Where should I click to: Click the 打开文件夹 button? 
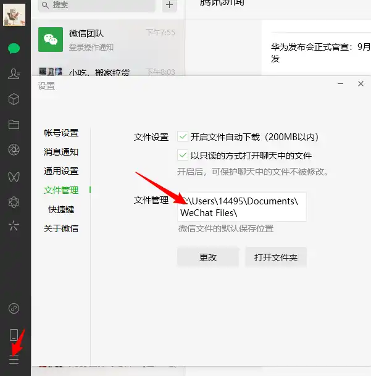click(276, 257)
